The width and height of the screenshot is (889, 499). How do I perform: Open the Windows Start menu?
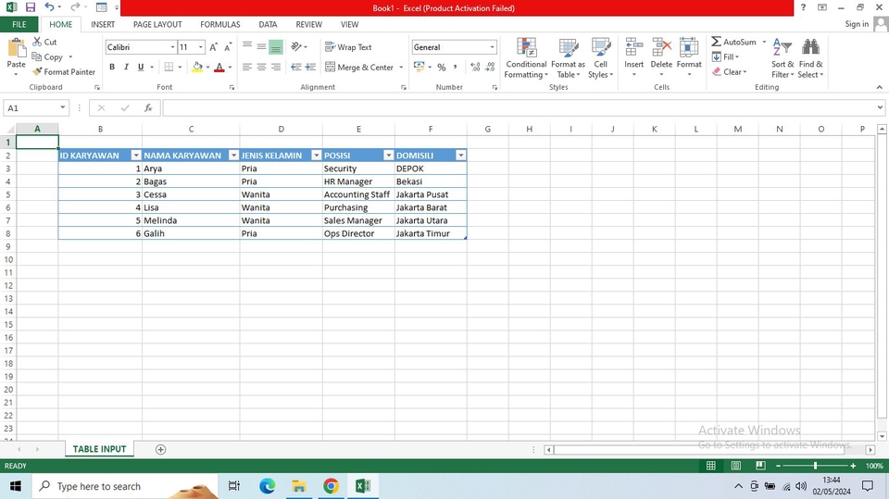[x=16, y=486]
